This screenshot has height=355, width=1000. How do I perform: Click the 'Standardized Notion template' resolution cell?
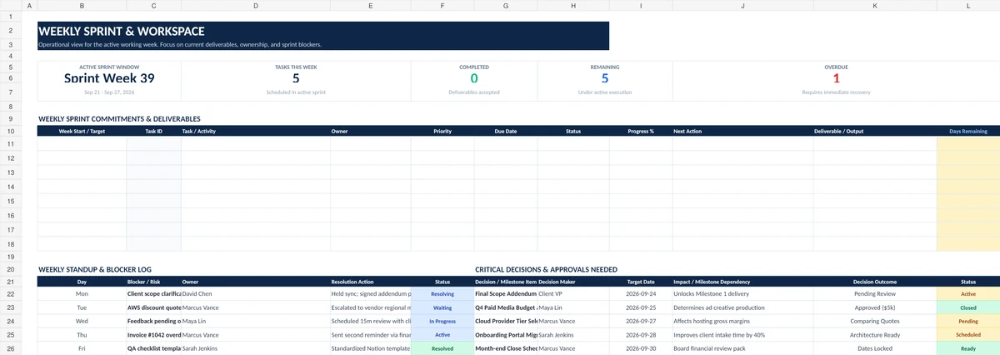click(x=371, y=348)
